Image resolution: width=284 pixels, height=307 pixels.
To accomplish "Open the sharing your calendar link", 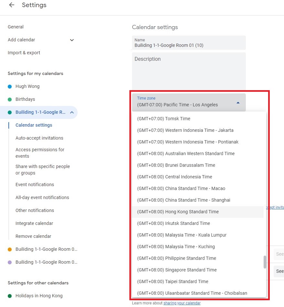I will pos(182,303).
